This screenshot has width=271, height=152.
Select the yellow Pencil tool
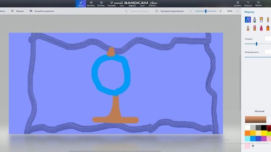248,28
